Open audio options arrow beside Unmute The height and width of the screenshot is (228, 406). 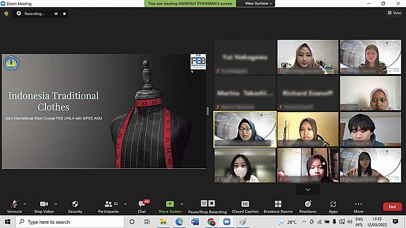tap(24, 204)
